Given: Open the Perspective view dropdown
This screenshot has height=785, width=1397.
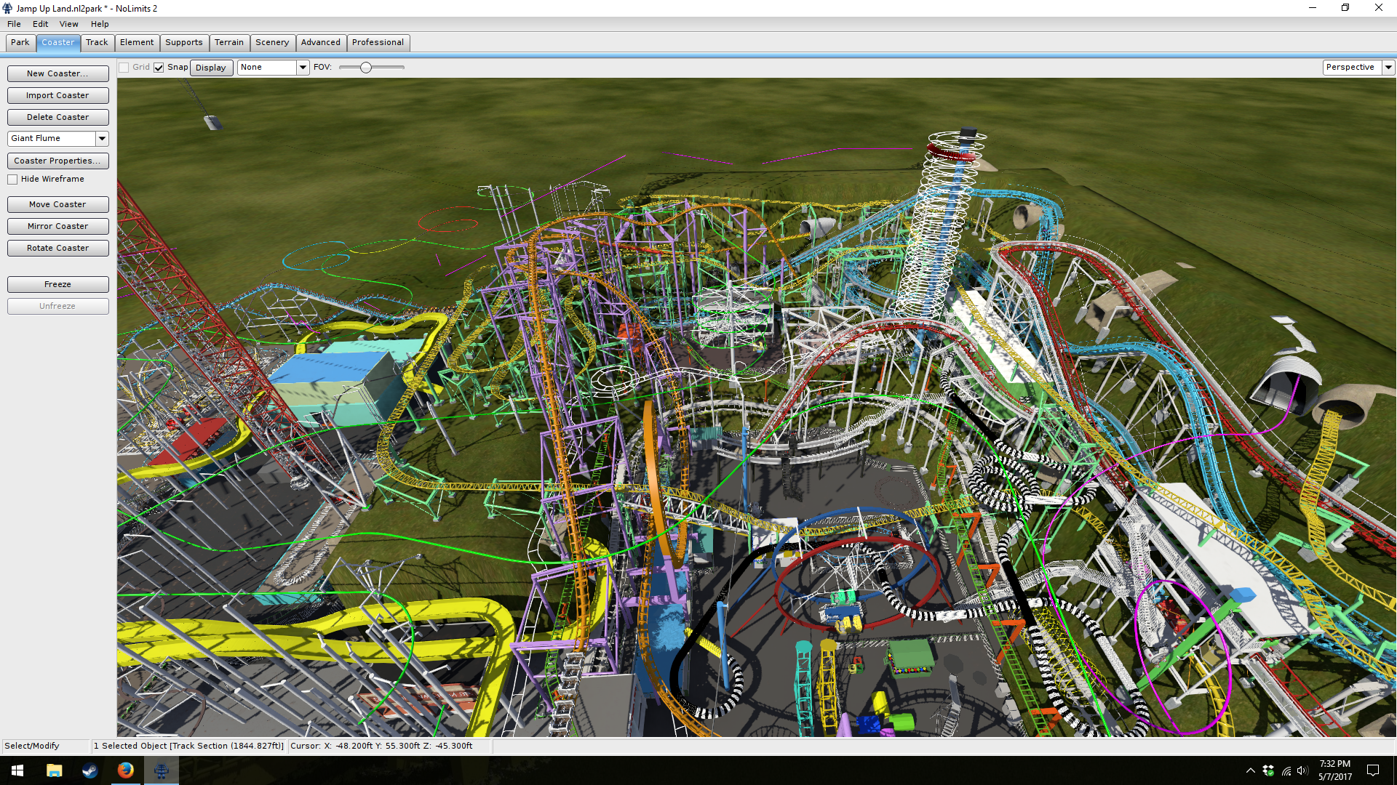Looking at the screenshot, I should point(1388,68).
